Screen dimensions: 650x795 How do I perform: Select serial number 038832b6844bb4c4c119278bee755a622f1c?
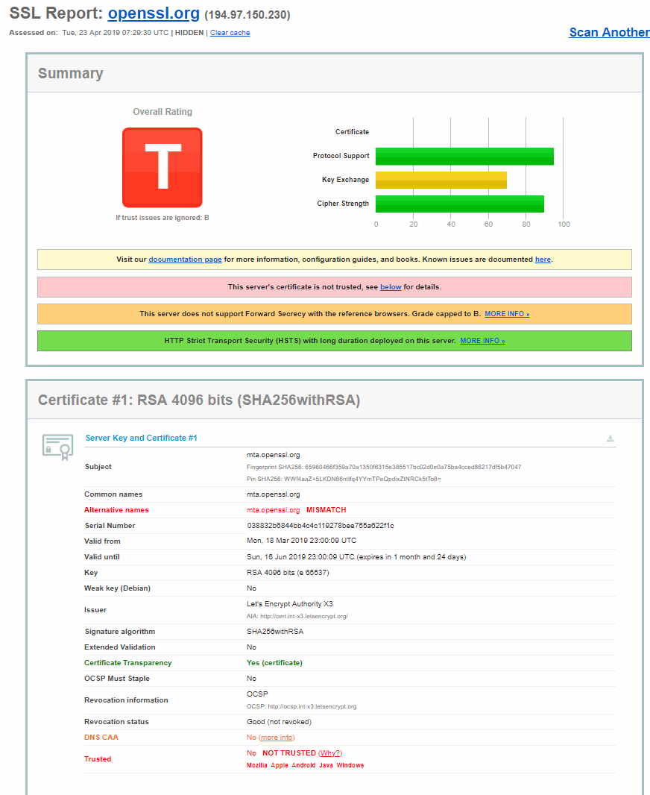(x=321, y=526)
